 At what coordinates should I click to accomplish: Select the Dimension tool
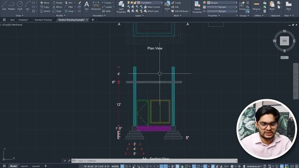click(x=96, y=6)
